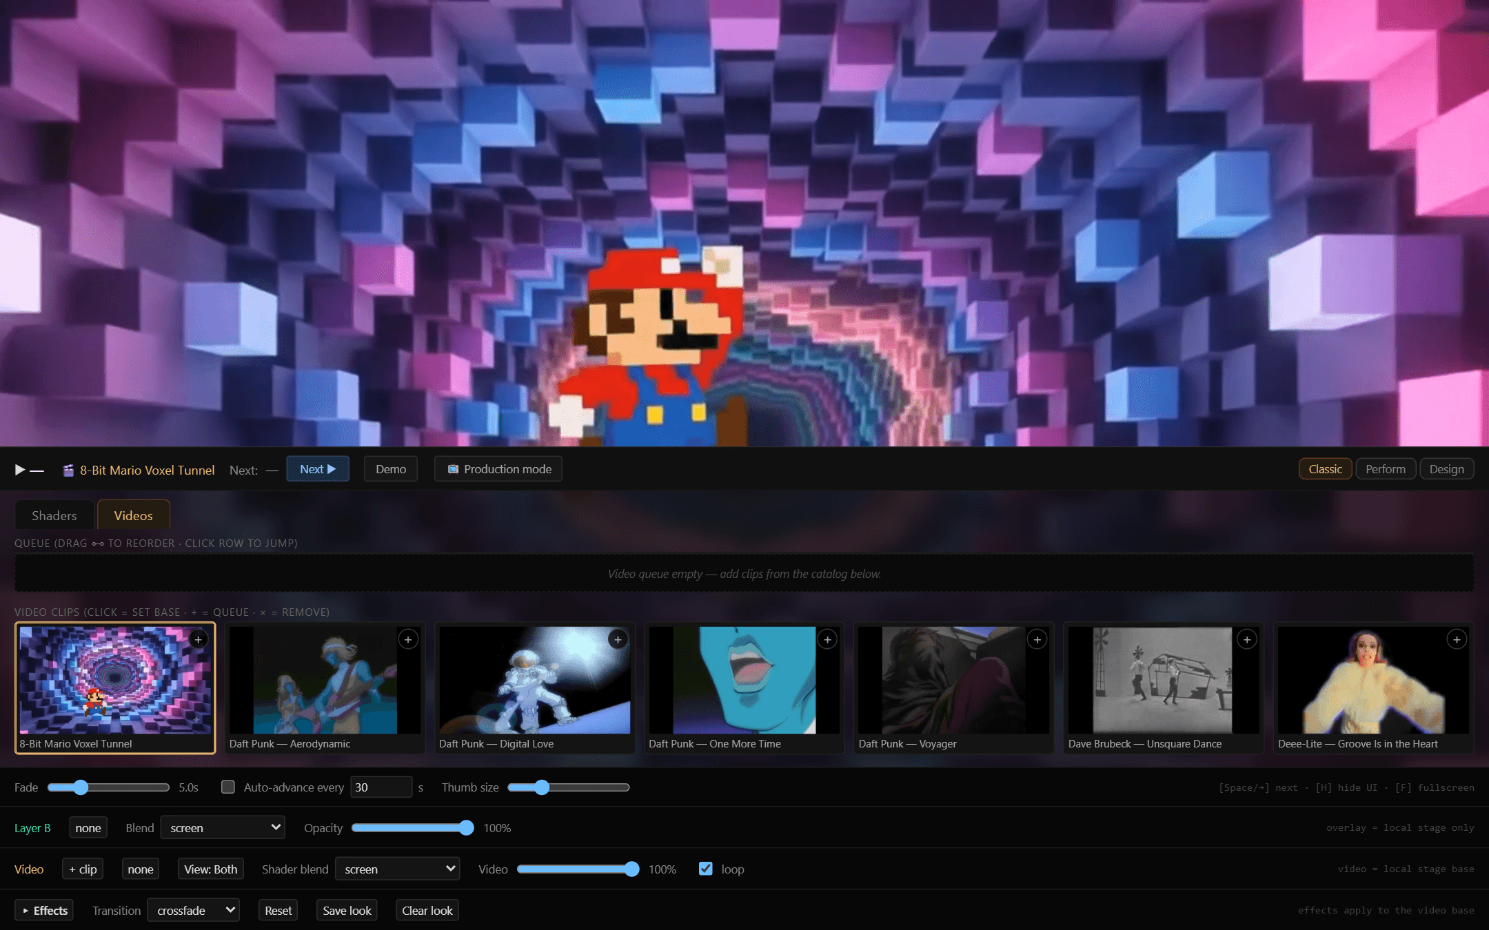Select the Videos tab
Image resolution: width=1489 pixels, height=930 pixels.
(x=133, y=515)
